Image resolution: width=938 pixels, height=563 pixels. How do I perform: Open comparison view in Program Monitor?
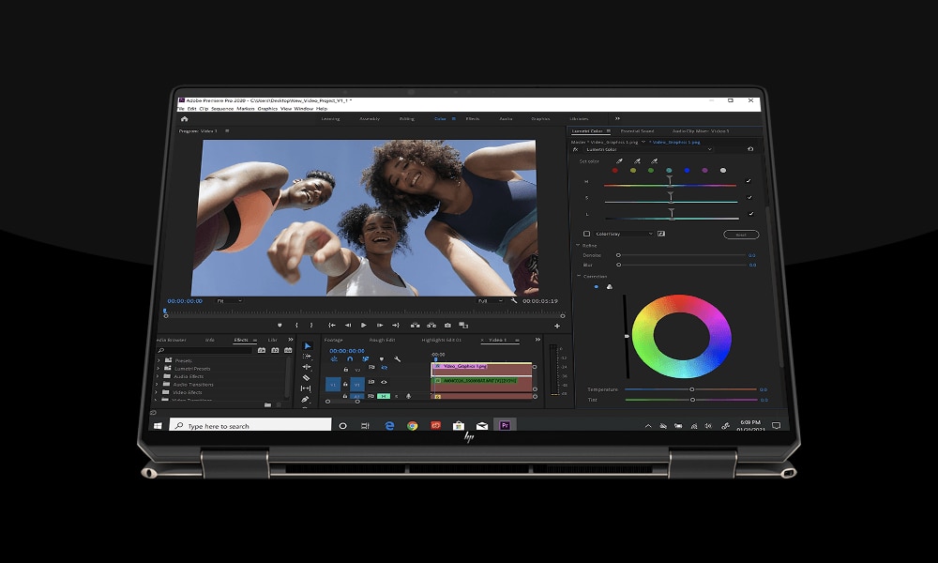coord(463,326)
